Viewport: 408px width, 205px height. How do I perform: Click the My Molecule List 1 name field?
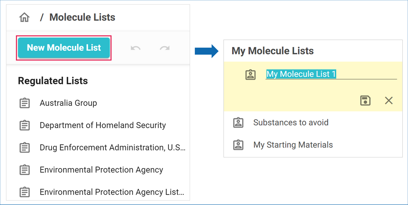(x=331, y=74)
